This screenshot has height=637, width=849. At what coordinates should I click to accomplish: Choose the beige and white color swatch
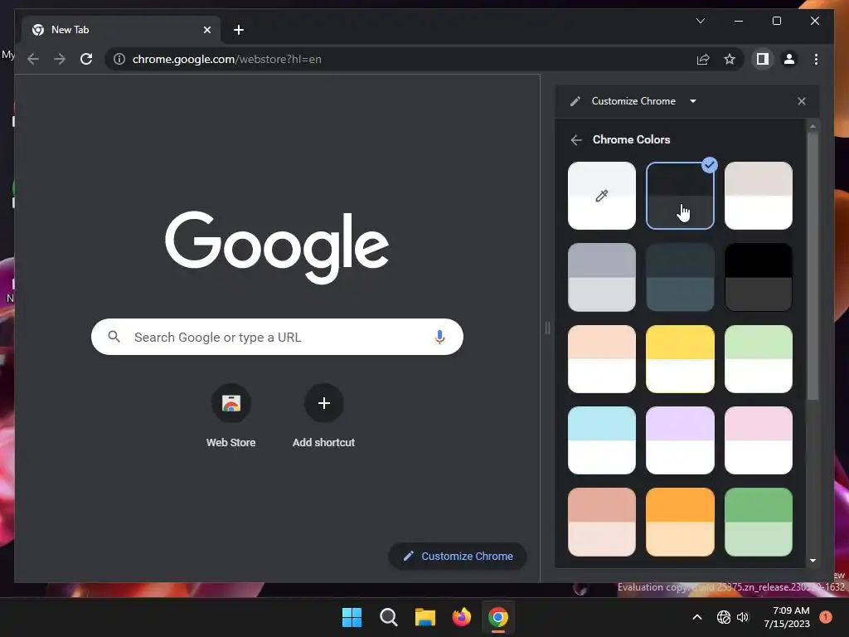759,196
